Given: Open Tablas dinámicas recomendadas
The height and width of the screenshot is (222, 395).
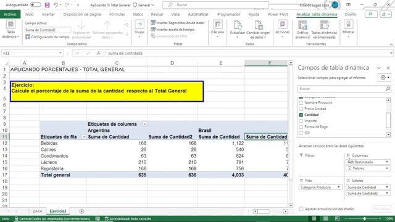Looking at the screenshot, I should coord(324,30).
